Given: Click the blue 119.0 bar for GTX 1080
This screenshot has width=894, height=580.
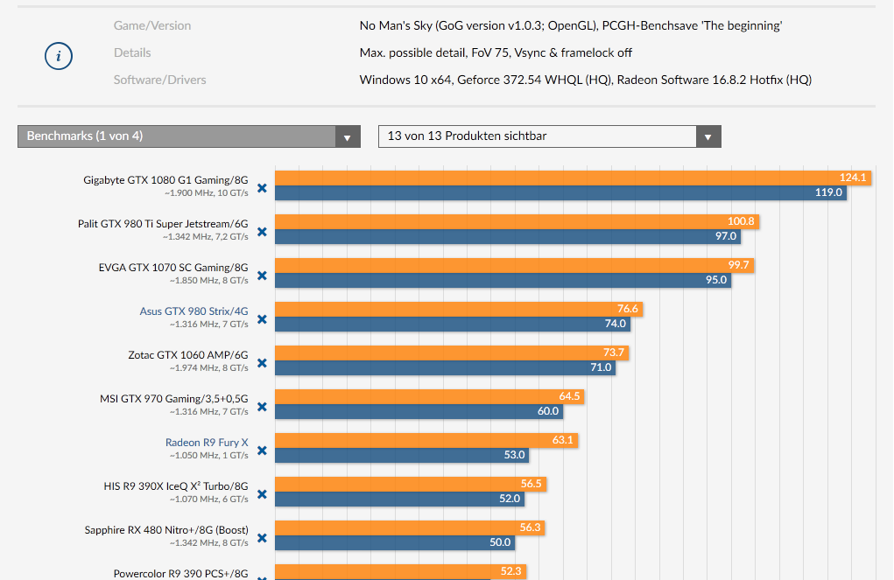Looking at the screenshot, I should pyautogui.click(x=560, y=192).
